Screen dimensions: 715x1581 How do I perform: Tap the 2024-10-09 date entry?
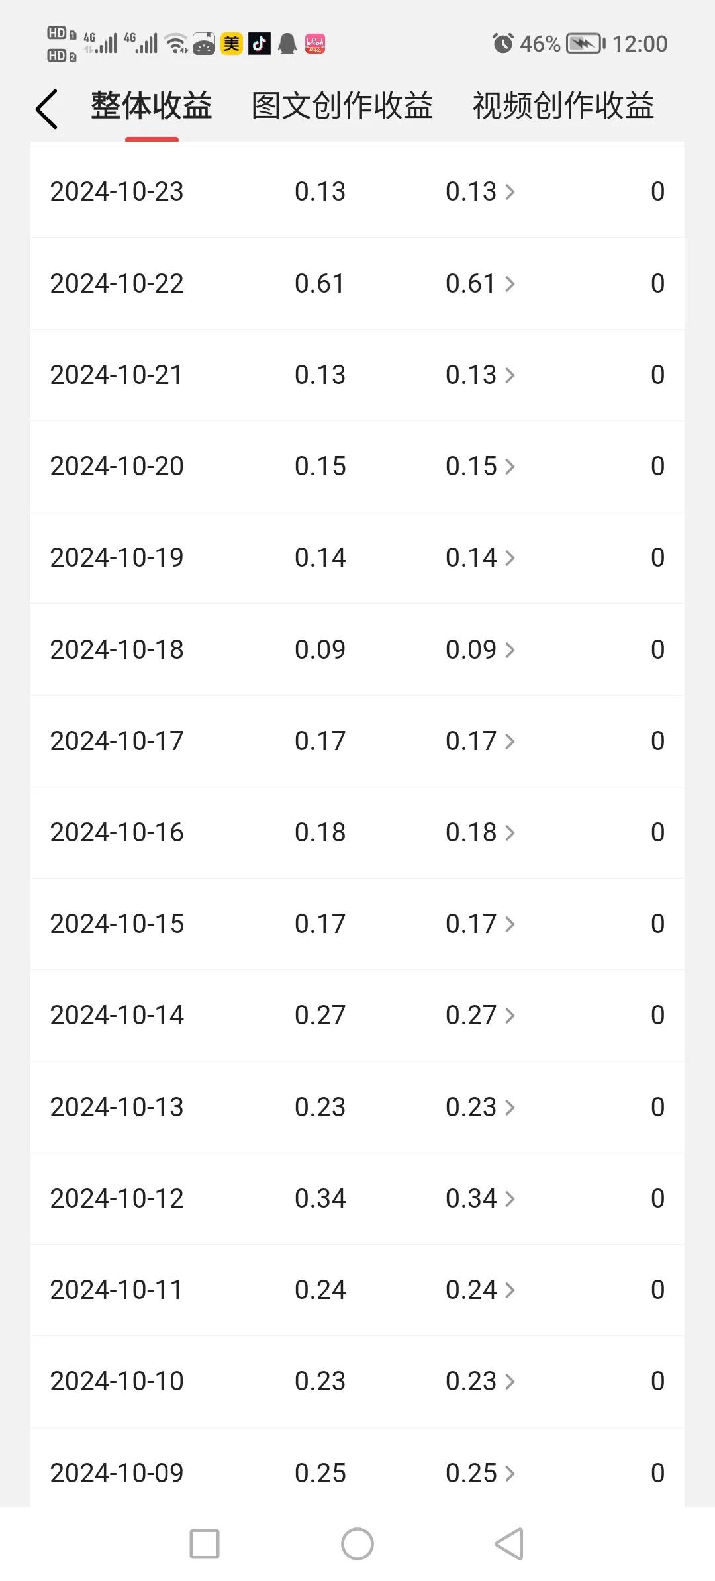click(117, 1473)
